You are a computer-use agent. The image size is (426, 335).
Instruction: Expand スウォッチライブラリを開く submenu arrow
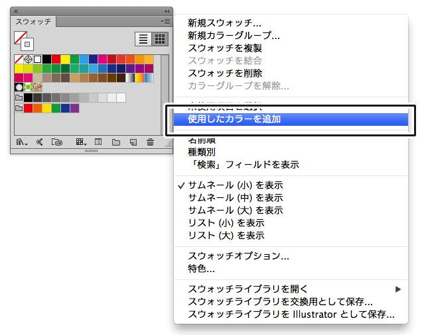(x=398, y=289)
